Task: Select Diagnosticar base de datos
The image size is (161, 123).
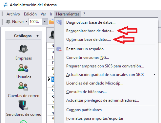Action: pyautogui.click(x=91, y=22)
